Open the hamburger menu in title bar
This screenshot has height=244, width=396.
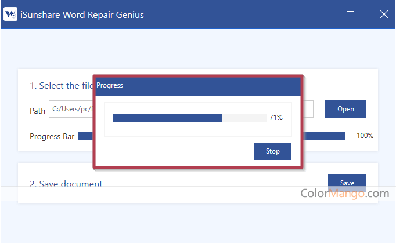pyautogui.click(x=350, y=14)
